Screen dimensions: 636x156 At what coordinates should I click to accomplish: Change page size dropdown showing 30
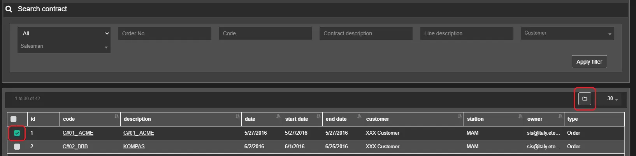point(612,99)
